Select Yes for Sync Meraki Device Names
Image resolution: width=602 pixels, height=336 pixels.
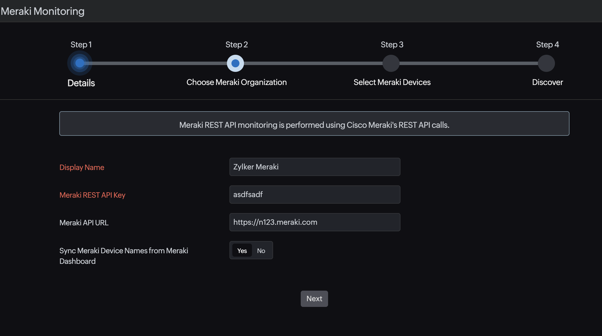242,251
